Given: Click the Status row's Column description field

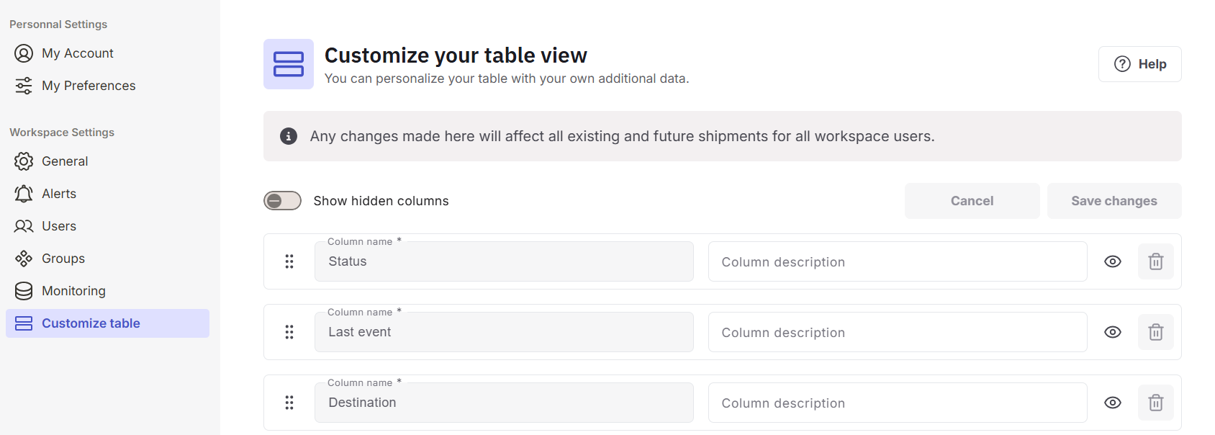Looking at the screenshot, I should point(897,261).
